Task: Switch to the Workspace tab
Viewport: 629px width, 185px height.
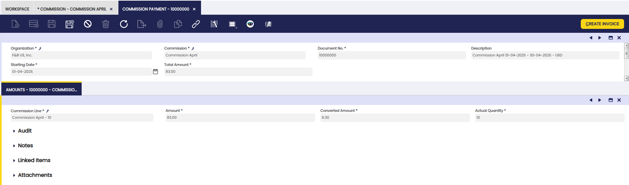Action: coord(17,9)
